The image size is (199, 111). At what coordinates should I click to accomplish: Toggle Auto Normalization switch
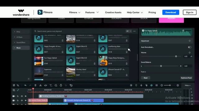pyautogui.click(x=190, y=47)
